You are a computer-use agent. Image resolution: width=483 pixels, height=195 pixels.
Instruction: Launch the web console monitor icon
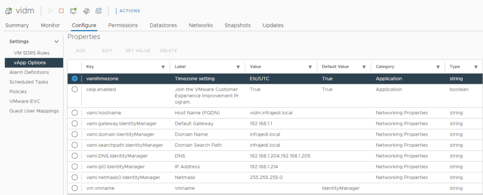coord(73,11)
